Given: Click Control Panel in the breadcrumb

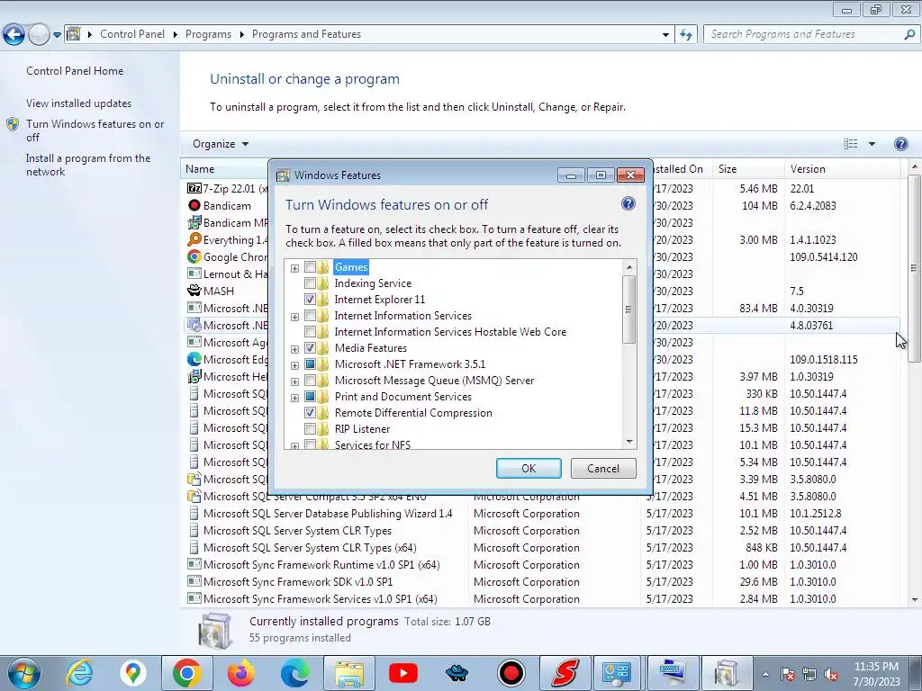Looking at the screenshot, I should [x=132, y=34].
